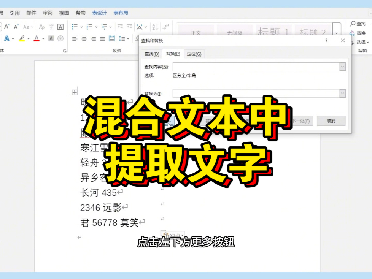
Task: Pick the yellow text highlight color swatch
Action: pyautogui.click(x=22, y=40)
